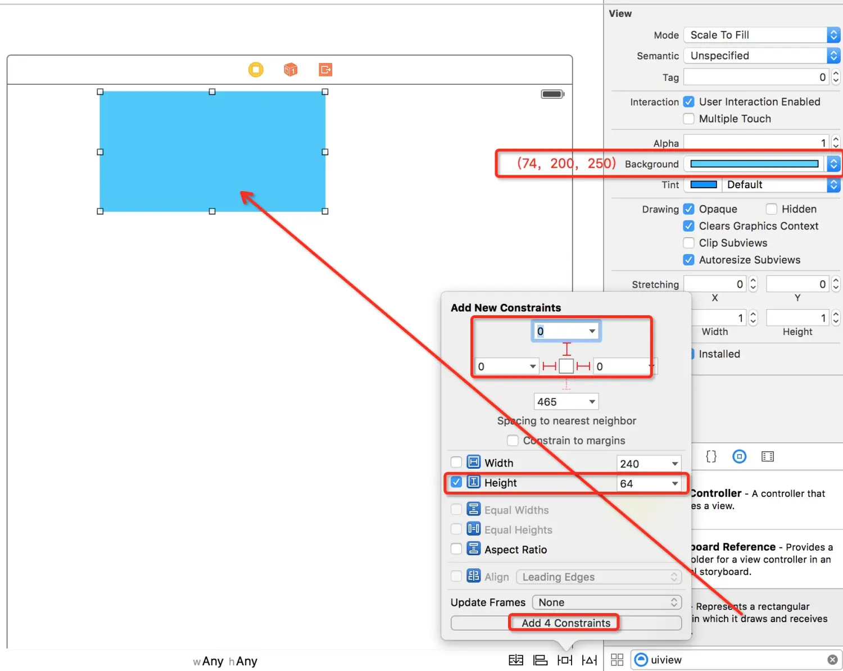
Task: Click the Storyboard Reference library entry
Action: point(767,559)
